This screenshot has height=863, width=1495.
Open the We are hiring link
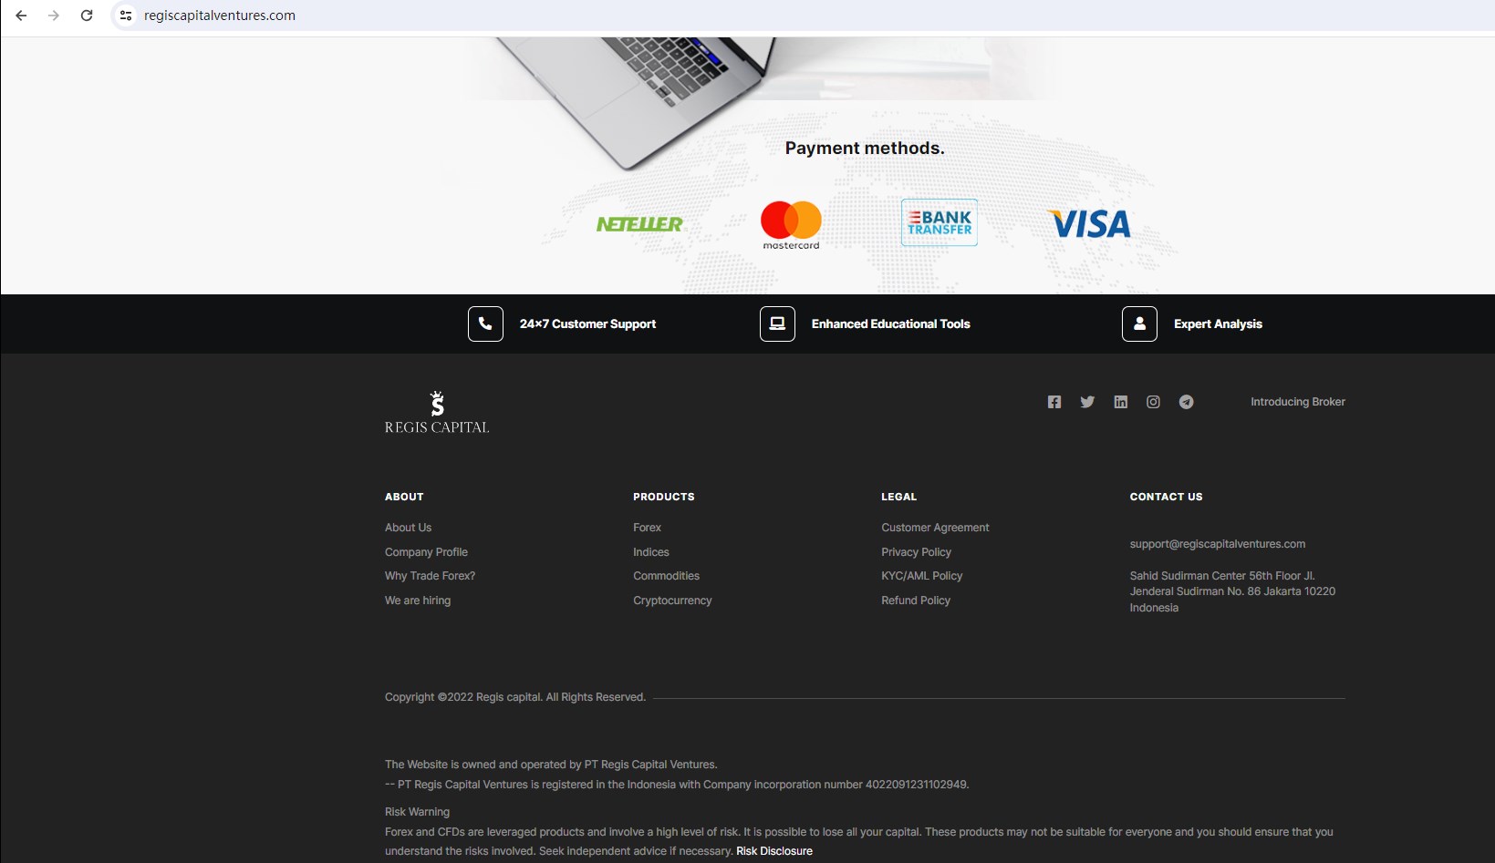coord(418,601)
